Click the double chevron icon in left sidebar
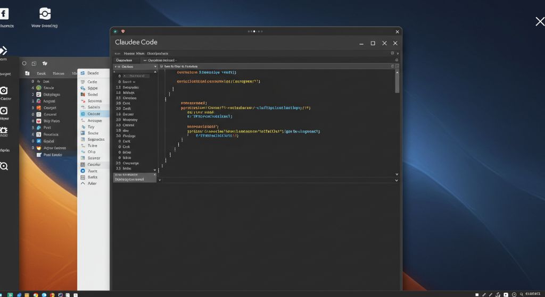Viewport: 545px width, 297px height. (4, 50)
